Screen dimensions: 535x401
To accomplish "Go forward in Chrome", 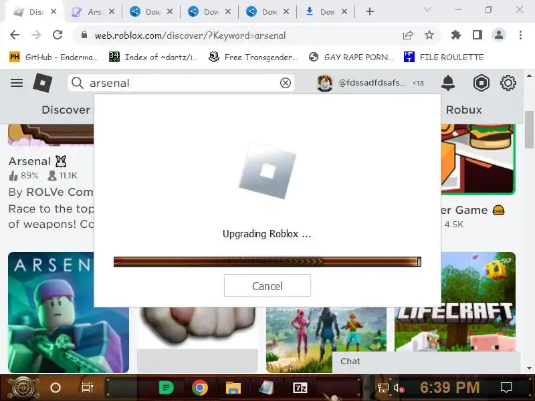I will click(x=36, y=35).
